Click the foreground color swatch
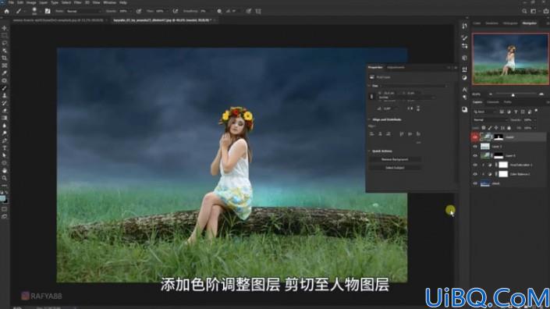 [x=3, y=198]
